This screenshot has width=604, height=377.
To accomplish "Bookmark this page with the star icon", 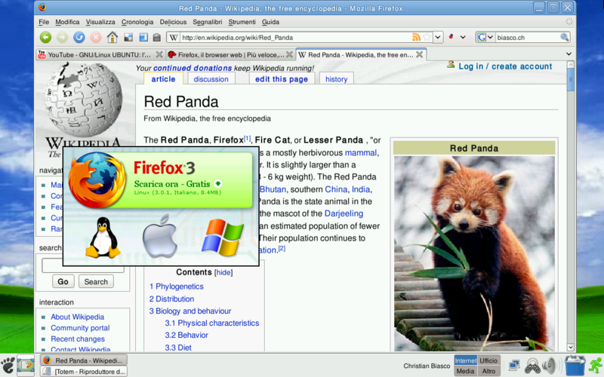I will [x=427, y=37].
